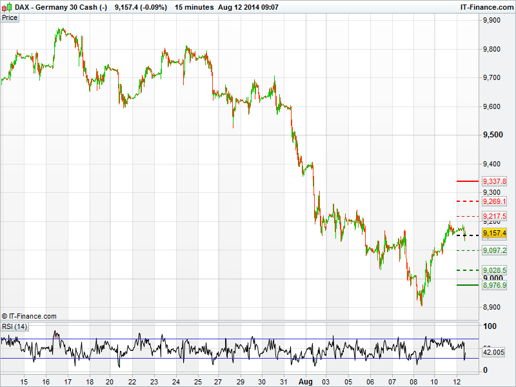
Task: Click the yellow 9,157.4 current price tag
Action: click(495, 233)
